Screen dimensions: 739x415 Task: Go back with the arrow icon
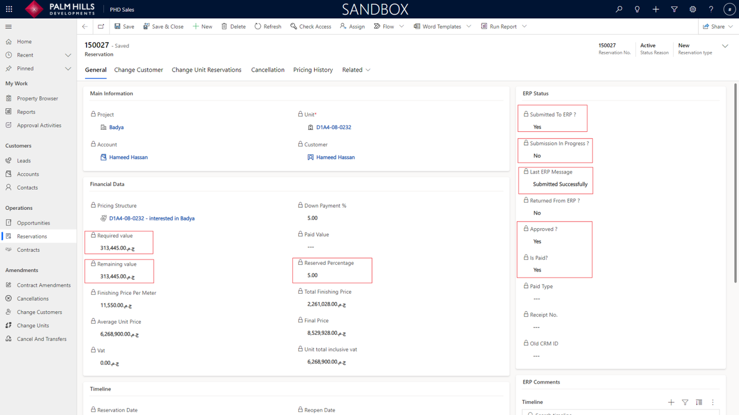point(85,26)
